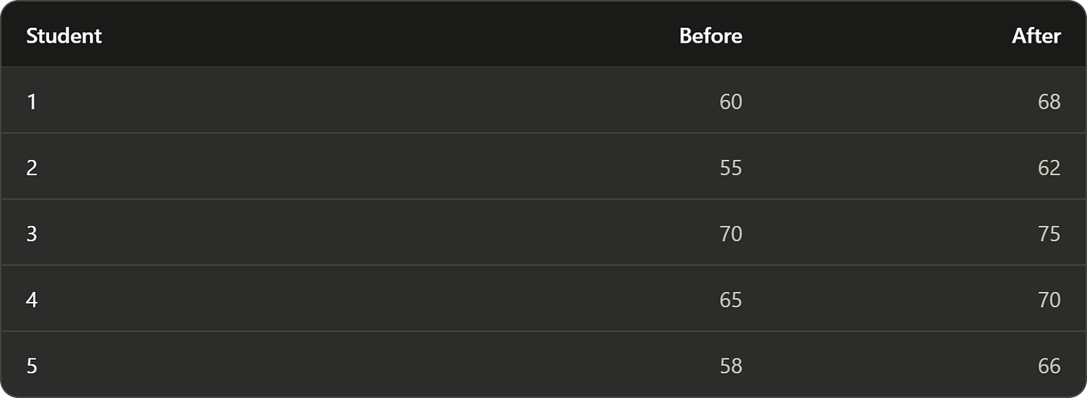Select student number 3 cell
The width and height of the screenshot is (1087, 398).
(32, 234)
